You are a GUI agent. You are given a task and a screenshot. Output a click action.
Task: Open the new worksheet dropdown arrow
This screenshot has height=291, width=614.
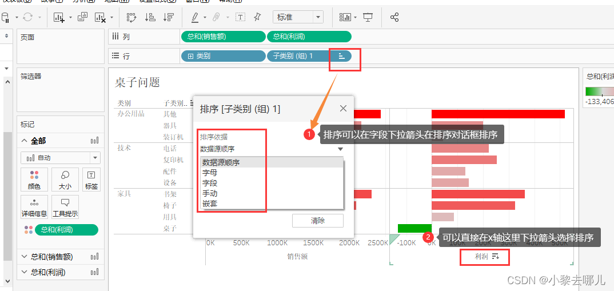coord(70,17)
